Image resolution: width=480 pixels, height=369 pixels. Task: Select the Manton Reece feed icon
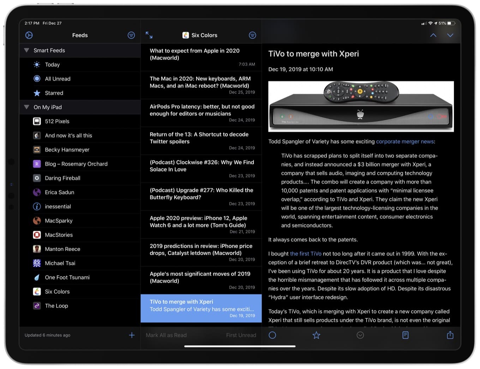(37, 249)
